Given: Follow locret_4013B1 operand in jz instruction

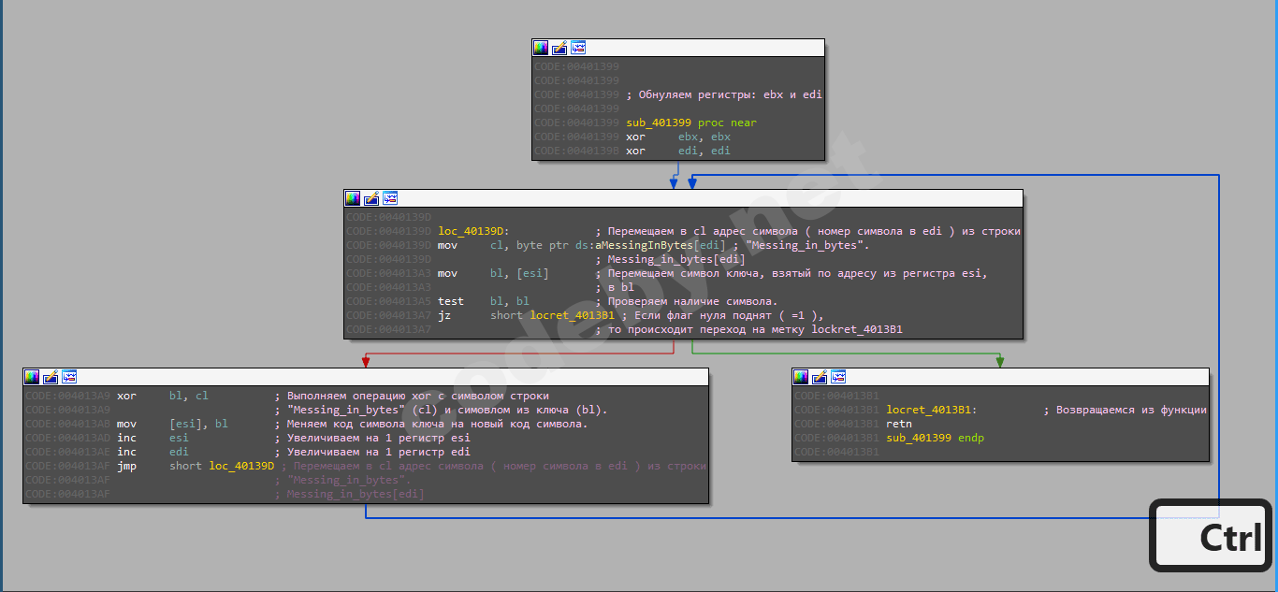Looking at the screenshot, I should coord(573,315).
